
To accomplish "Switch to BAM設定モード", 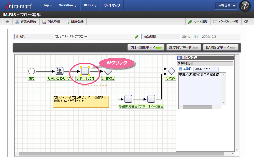I will click(221, 47).
